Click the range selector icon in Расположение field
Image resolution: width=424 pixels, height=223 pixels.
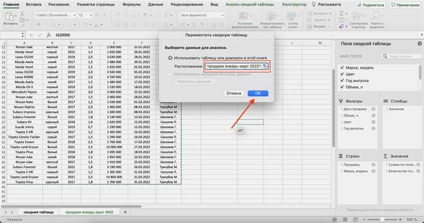[x=265, y=66]
